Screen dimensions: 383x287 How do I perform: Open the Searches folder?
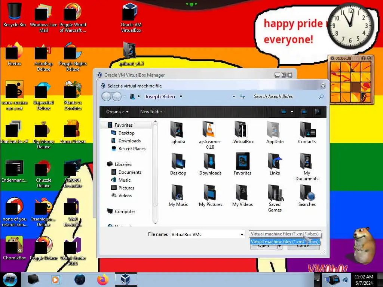[x=307, y=195]
